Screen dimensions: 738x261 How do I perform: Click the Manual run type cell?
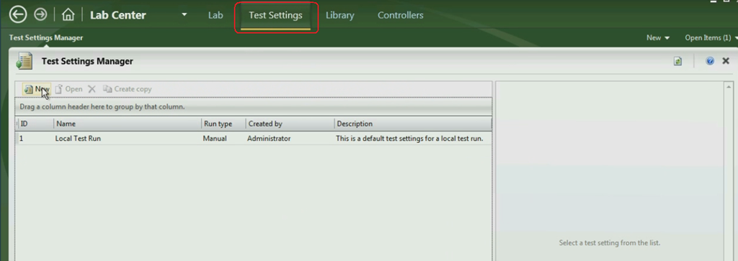(x=215, y=139)
